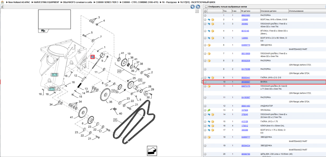Open breadcrumb 'CX8000 SERIES TIER 3'

pos(107,2)
